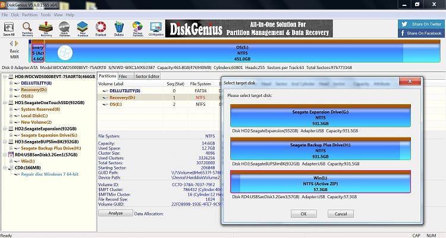
Task: Select Recovery(D:) row in partitions table
Action: 159,98
